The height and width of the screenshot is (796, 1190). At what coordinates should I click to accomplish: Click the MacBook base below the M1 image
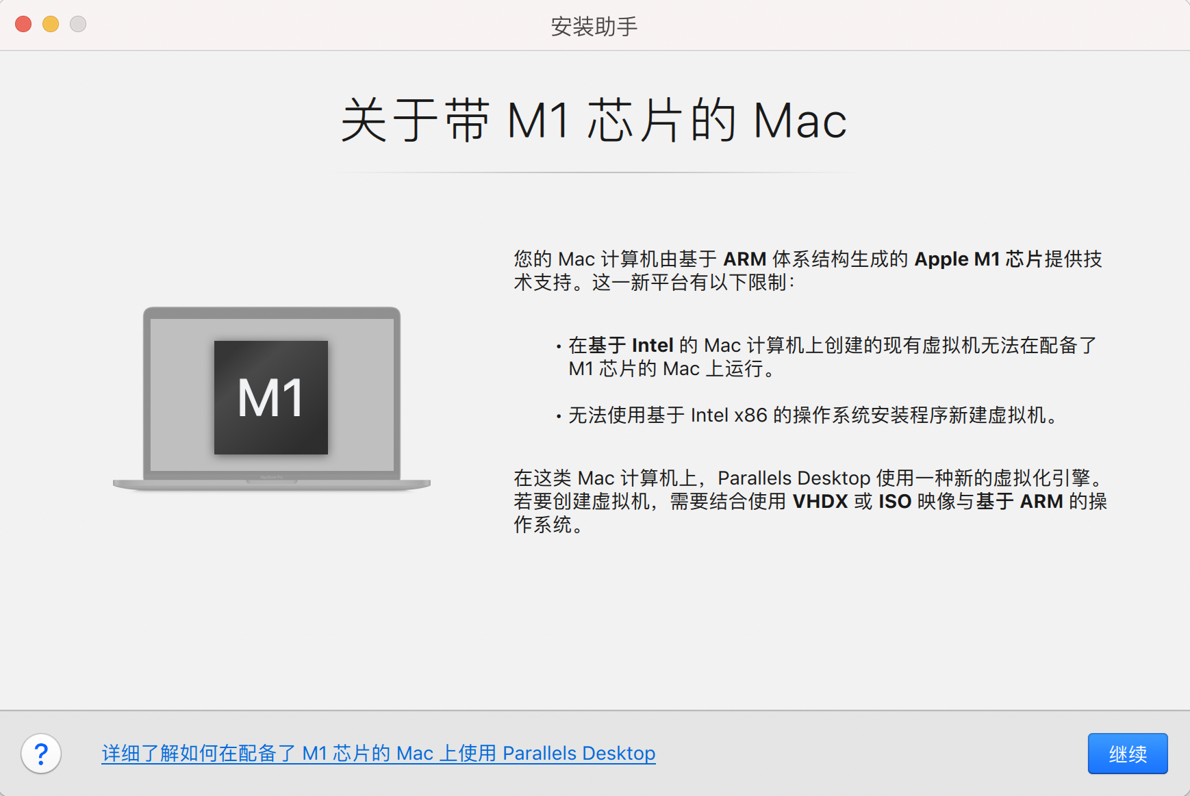pos(272,483)
